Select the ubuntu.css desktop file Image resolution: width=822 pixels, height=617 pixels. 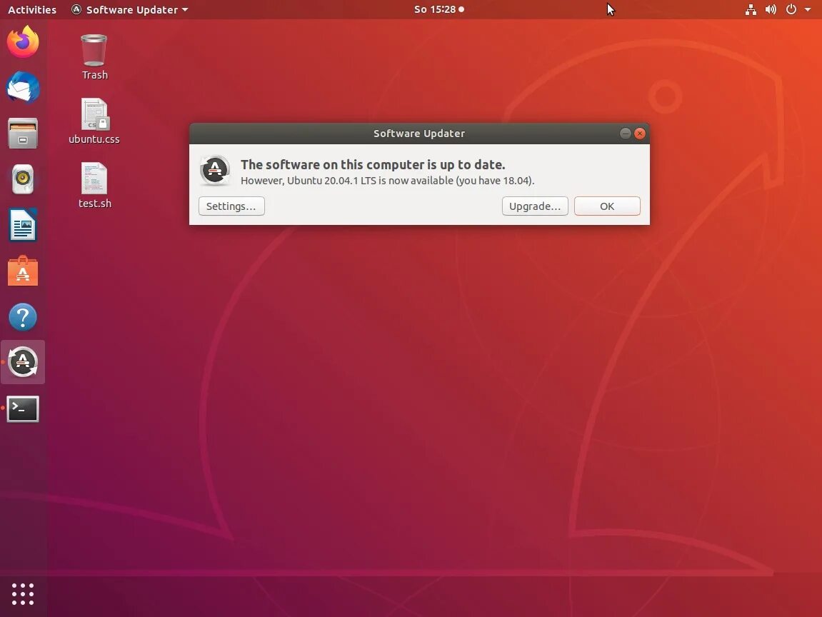pos(94,121)
